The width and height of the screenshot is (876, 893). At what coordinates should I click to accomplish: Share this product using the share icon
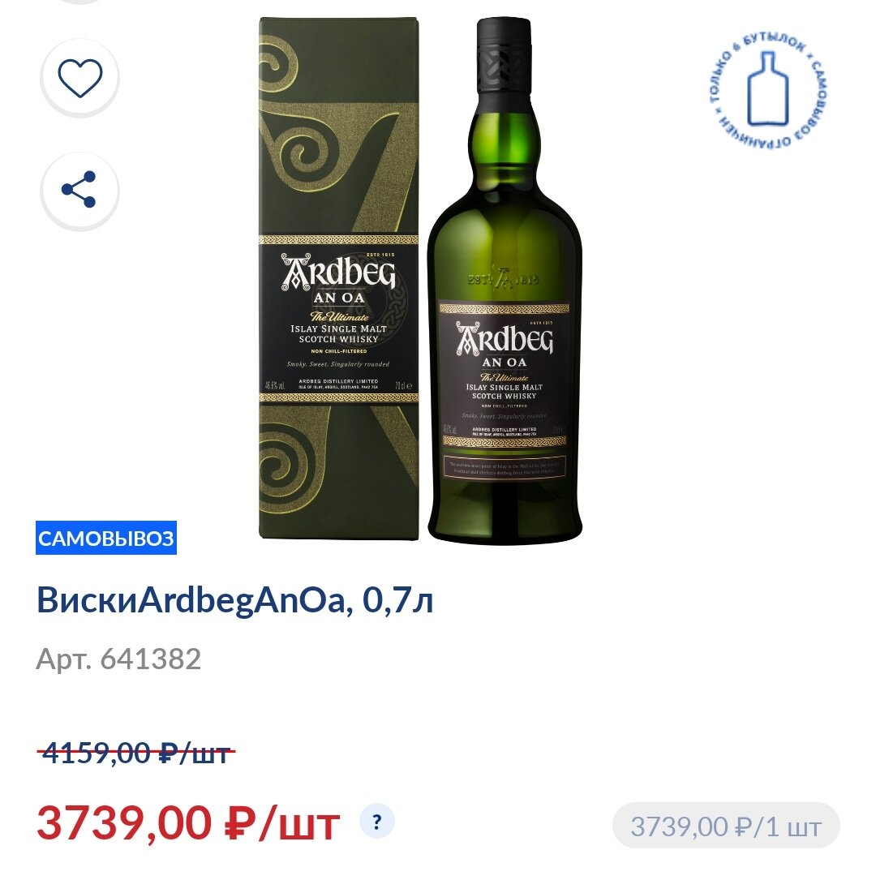tap(79, 190)
